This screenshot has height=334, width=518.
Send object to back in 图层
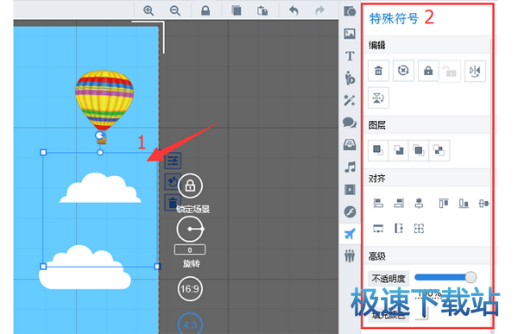click(398, 150)
